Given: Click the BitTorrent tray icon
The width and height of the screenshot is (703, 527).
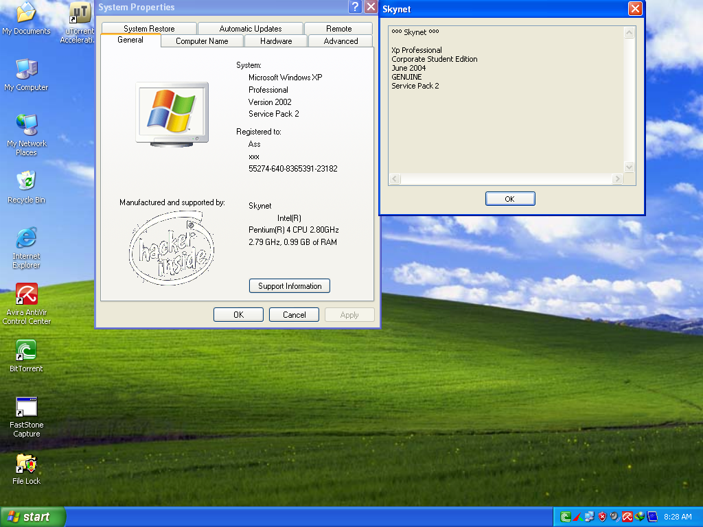Looking at the screenshot, I should coord(566,517).
